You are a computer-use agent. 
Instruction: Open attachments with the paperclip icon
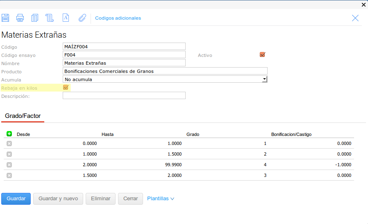[x=82, y=18]
